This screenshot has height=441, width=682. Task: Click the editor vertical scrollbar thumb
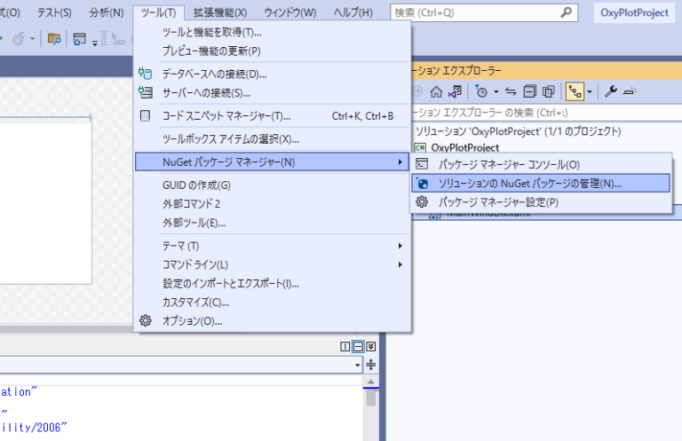[370, 398]
